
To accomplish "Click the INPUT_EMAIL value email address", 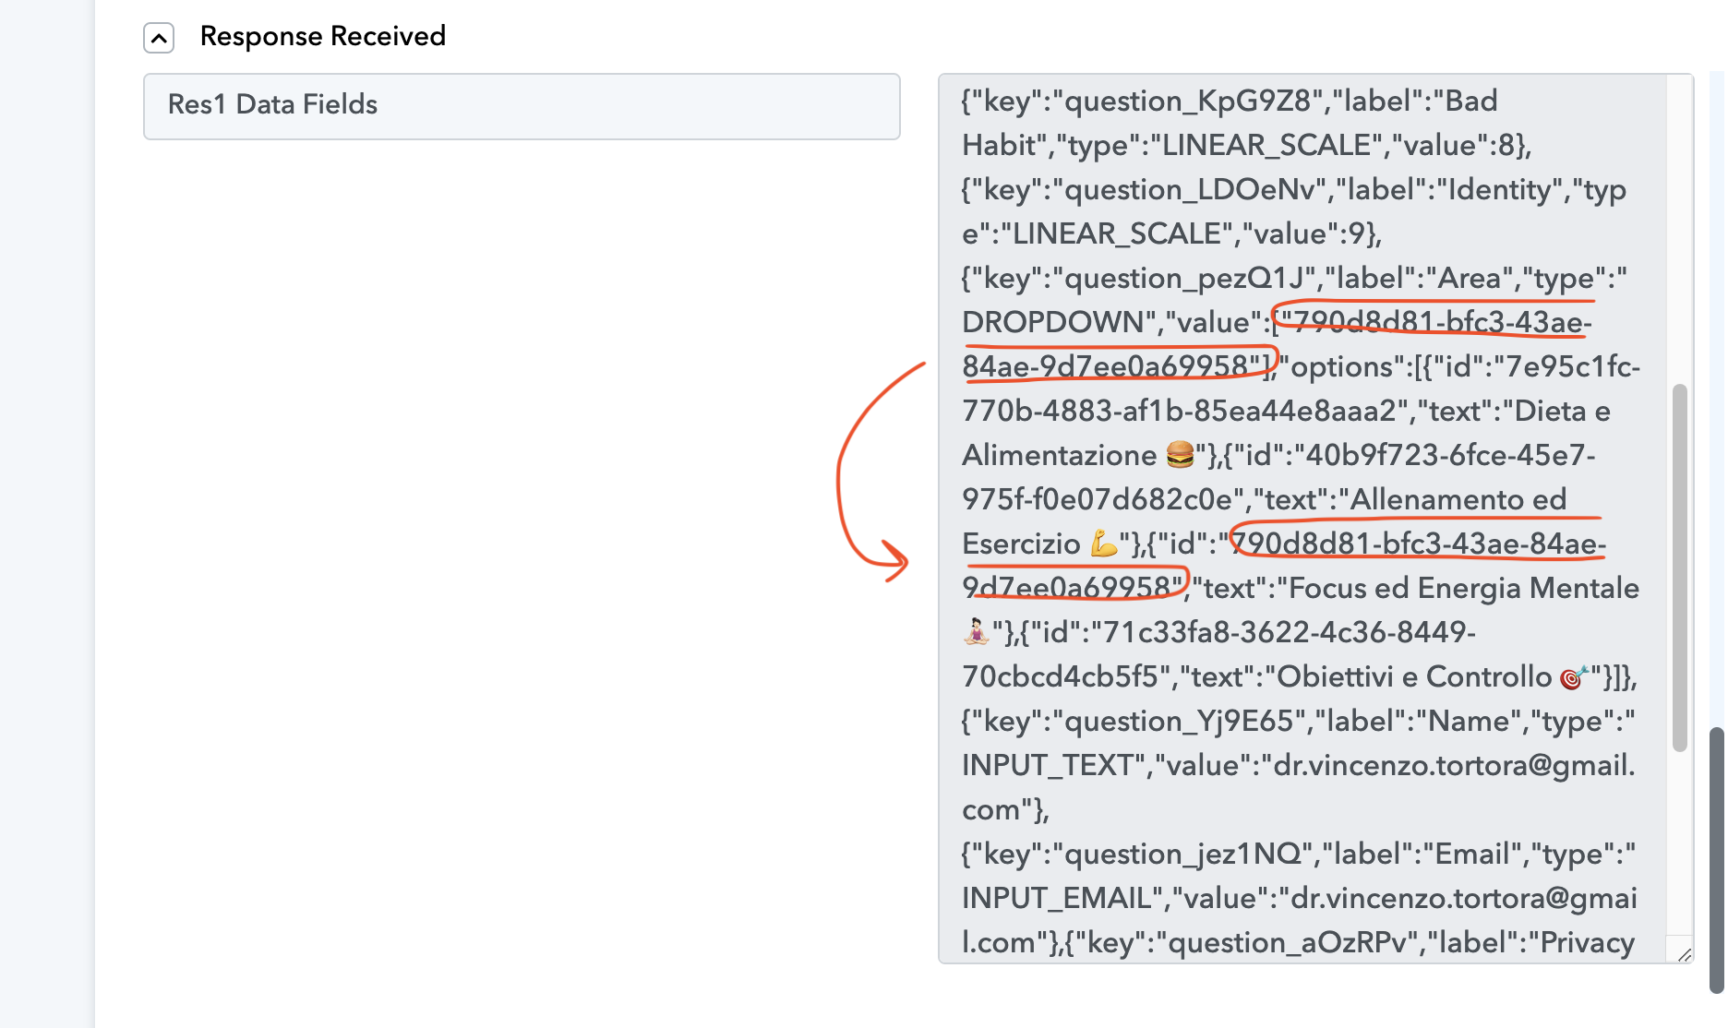I will point(1300,920).
